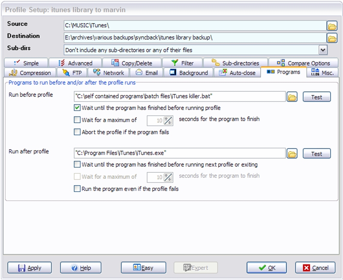343x280 pixels.
Task: Switch to the Simple tab
Action: pyautogui.click(x=26, y=63)
